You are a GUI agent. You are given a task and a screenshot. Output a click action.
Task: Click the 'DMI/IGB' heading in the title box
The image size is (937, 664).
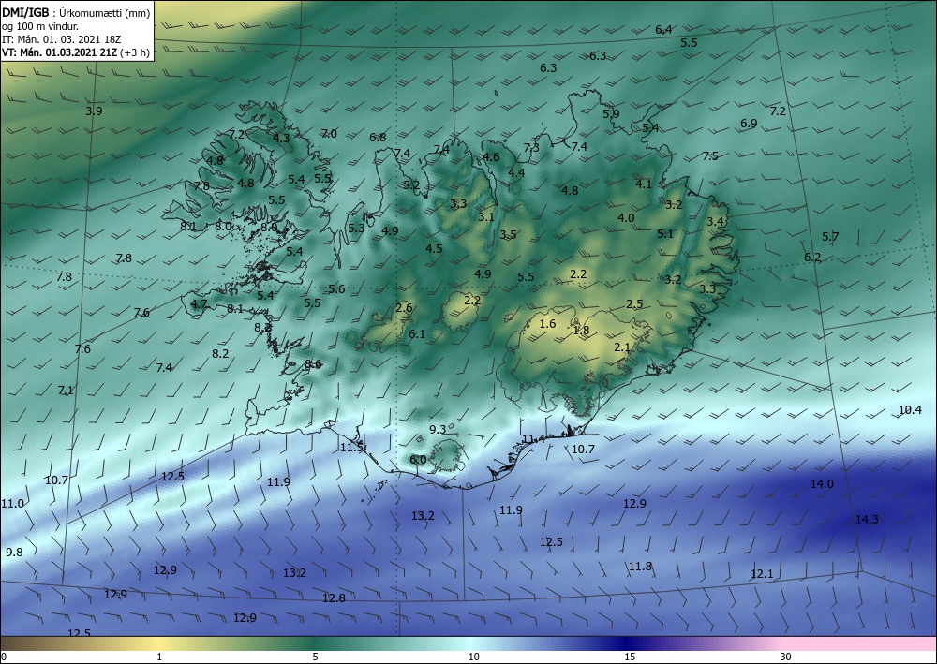[25, 13]
